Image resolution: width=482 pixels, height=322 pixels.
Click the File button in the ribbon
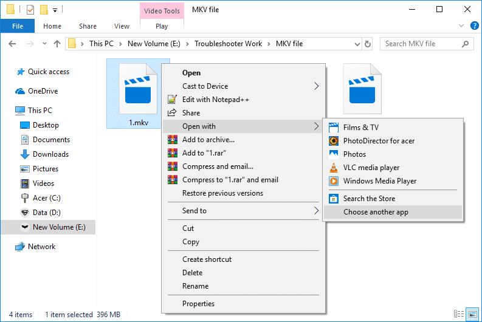[18, 26]
